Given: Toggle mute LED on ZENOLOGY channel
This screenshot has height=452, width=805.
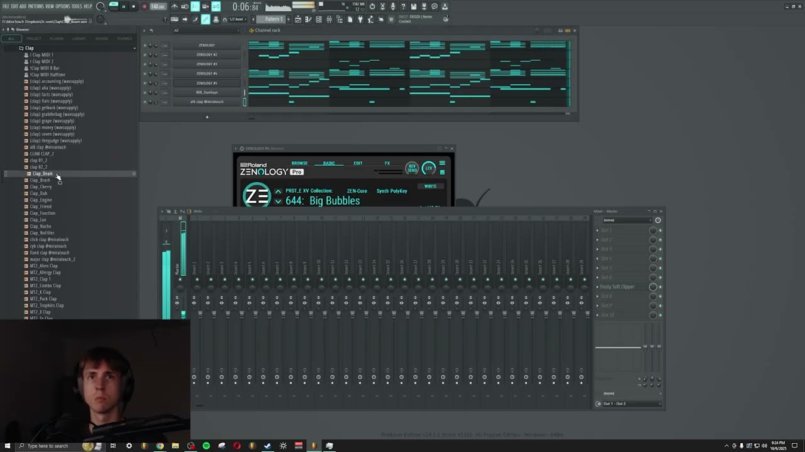Looking at the screenshot, I should [x=145, y=45].
